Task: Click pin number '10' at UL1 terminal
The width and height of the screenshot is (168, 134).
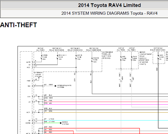Action: coord(36,95)
